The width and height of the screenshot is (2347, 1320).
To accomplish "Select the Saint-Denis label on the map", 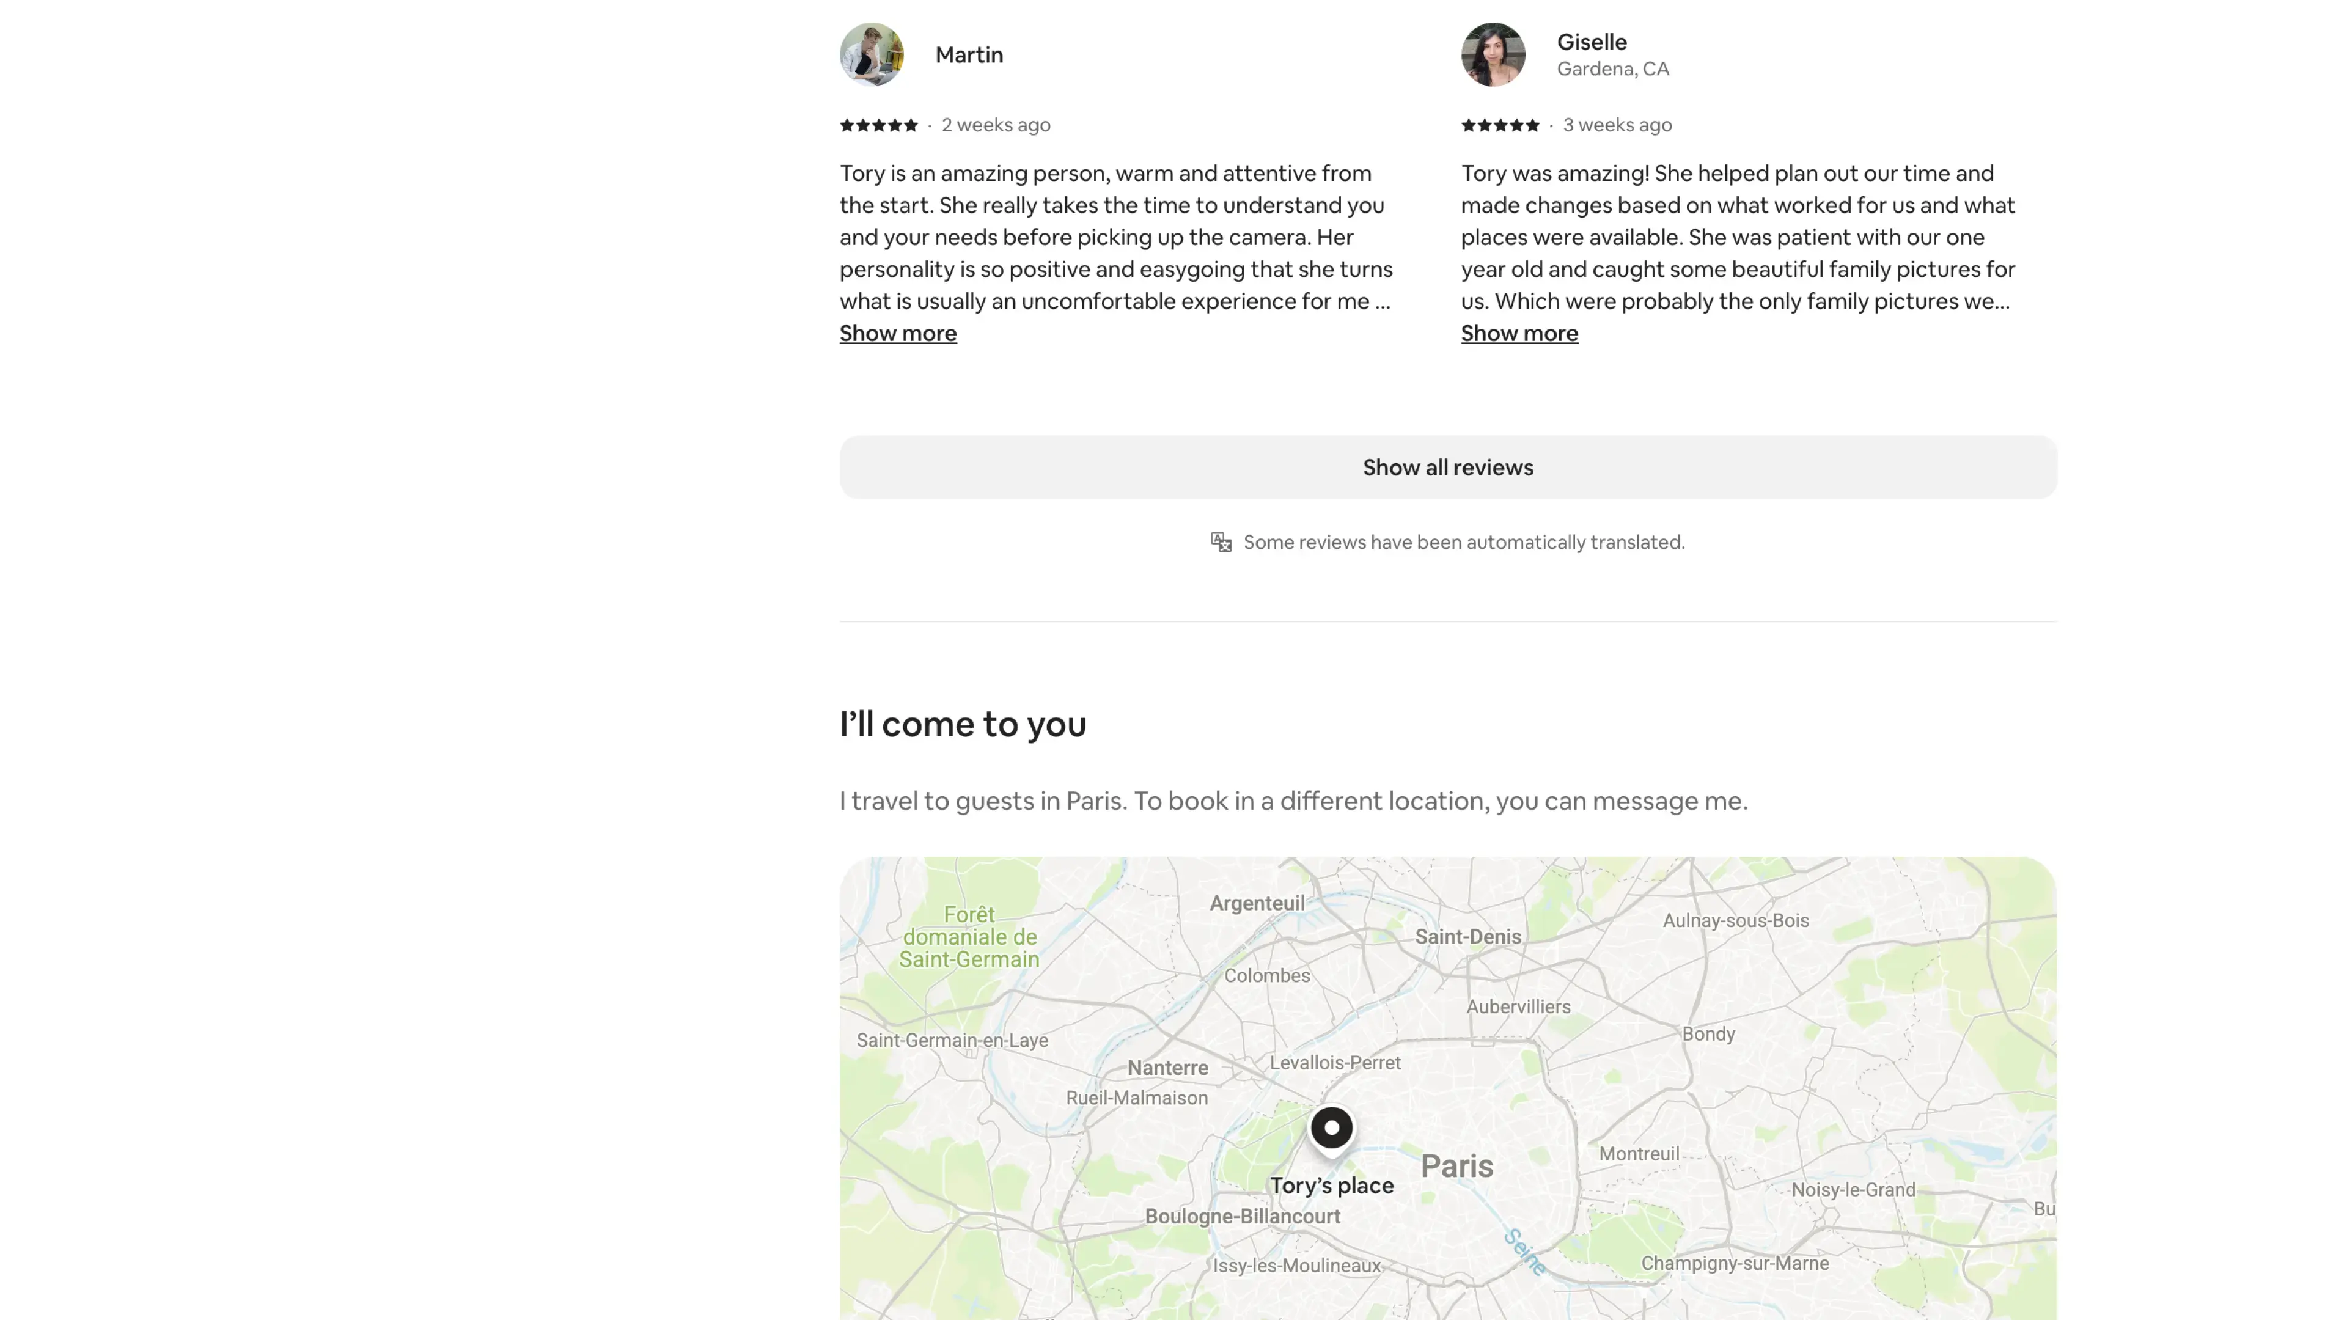I will [x=1467, y=936].
